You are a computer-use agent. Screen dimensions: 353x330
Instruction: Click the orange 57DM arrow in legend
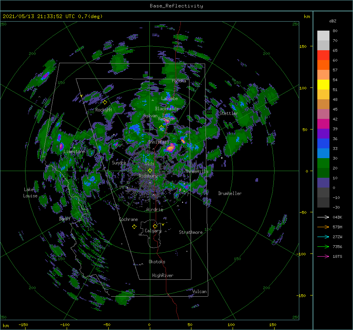(x=323, y=227)
